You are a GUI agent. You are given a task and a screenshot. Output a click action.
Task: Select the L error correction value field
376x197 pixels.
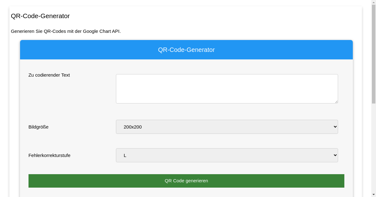point(227,155)
